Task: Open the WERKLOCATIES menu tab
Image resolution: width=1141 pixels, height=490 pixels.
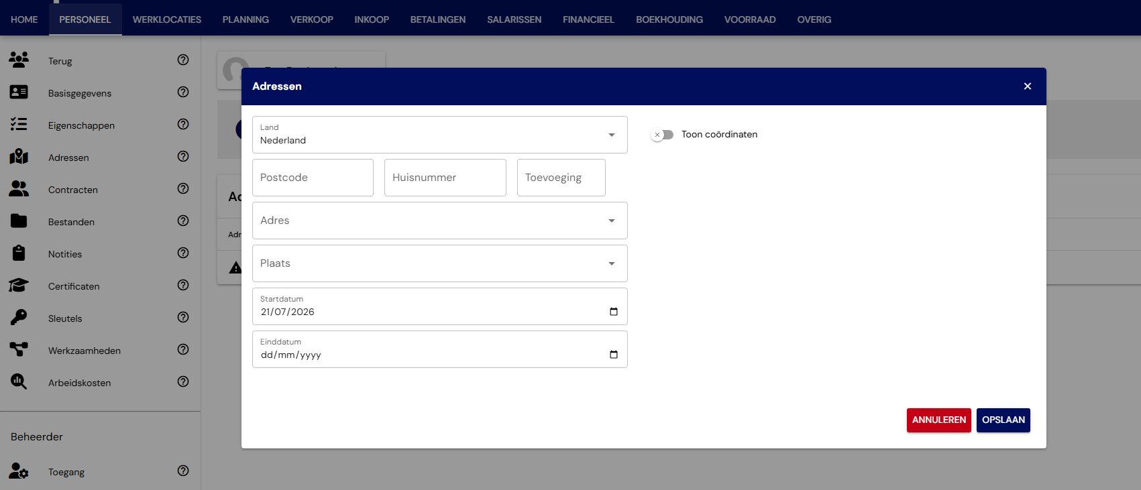Action: point(167,19)
